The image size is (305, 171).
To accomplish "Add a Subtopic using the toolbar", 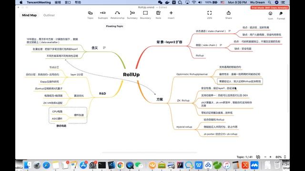I will 103,15.
